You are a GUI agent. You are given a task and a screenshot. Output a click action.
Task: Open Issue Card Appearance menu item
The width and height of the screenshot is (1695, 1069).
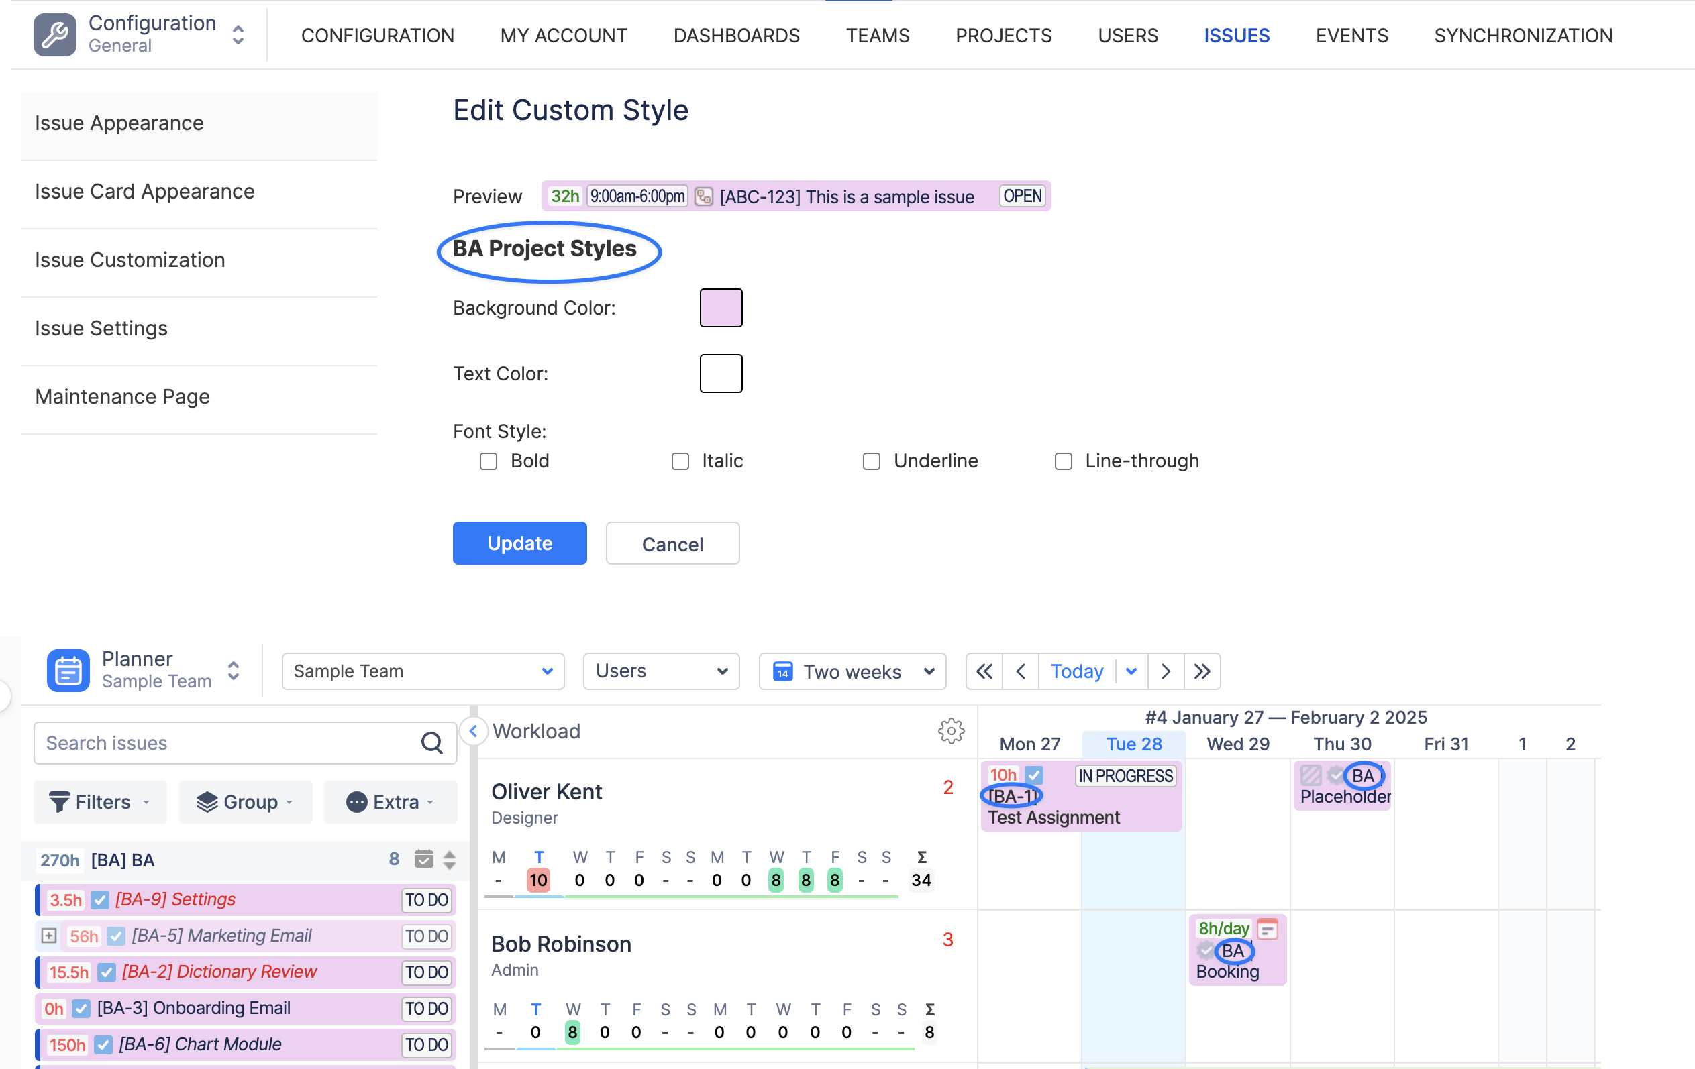[x=145, y=191]
